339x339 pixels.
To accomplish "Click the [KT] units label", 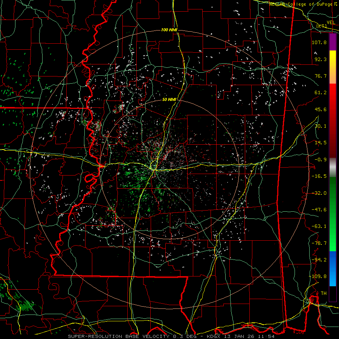I will point(322,26).
